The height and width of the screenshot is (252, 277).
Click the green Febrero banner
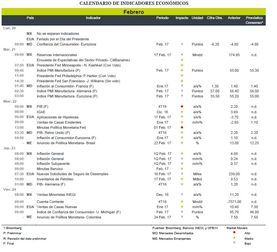click(x=134, y=12)
